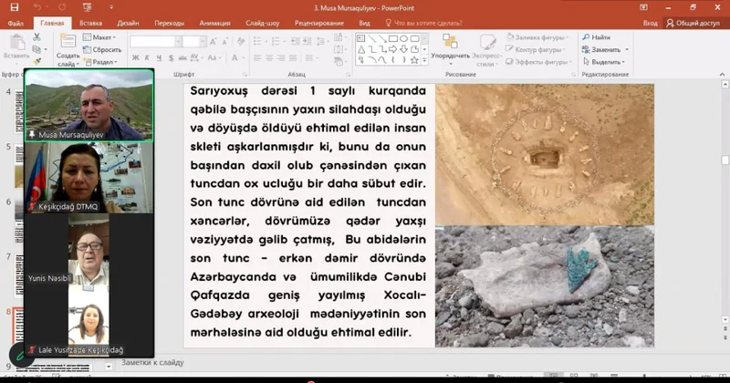Expand the shapes gallery with More arrow
Screen dimensions: 730x383
[424, 60]
